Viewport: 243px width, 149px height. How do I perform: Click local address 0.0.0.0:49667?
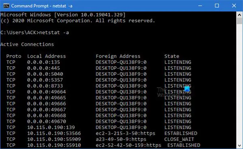click(x=47, y=109)
